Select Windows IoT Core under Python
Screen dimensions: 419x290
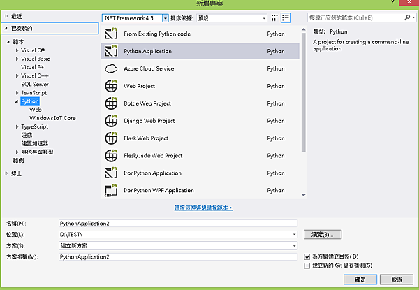(52, 118)
